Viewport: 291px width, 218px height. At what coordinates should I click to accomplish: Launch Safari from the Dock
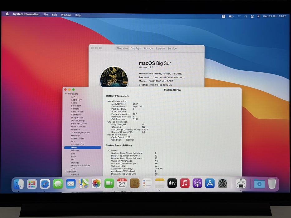pyautogui.click(x=45, y=184)
